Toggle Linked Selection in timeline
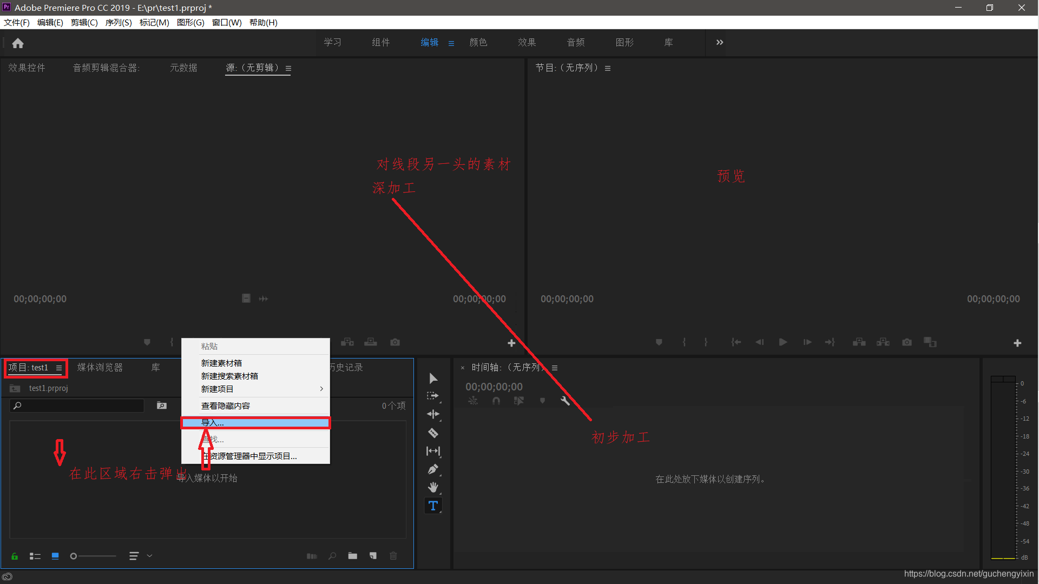 point(519,401)
